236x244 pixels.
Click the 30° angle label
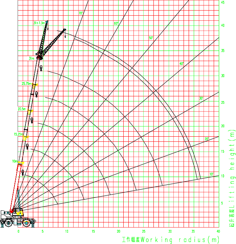pos(201,98)
